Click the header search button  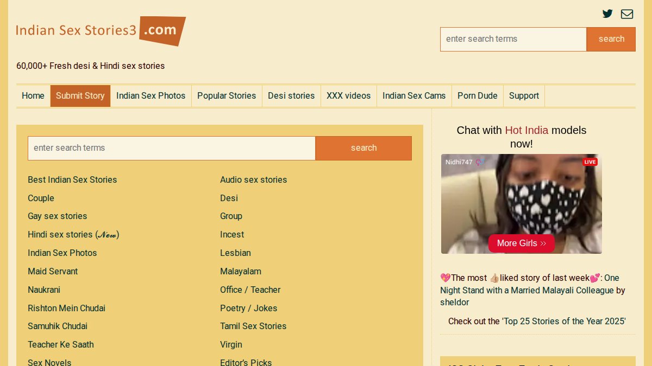point(611,39)
